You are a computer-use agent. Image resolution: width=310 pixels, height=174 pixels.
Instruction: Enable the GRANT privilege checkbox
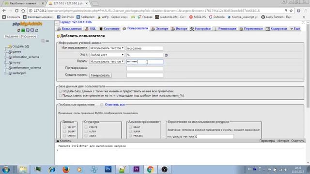(x=130, y=127)
